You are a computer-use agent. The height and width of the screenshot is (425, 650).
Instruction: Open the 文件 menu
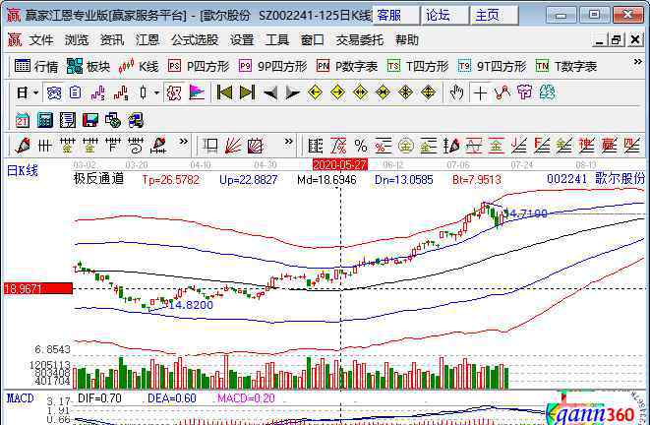(40, 39)
